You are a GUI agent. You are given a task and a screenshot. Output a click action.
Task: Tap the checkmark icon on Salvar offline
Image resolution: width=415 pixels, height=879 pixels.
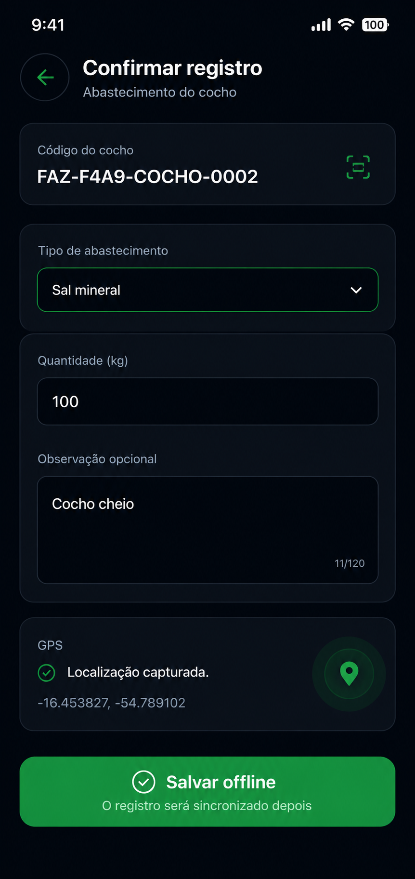click(143, 782)
